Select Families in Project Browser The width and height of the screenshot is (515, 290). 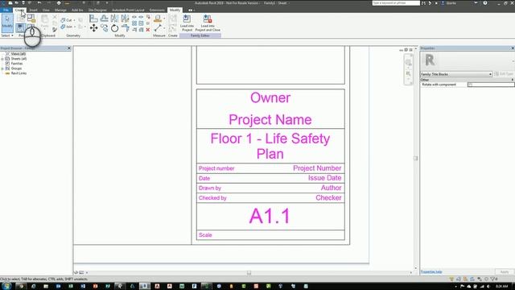(17, 64)
